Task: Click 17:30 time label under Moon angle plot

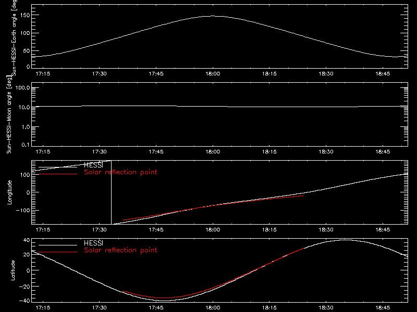Action: tap(100, 152)
